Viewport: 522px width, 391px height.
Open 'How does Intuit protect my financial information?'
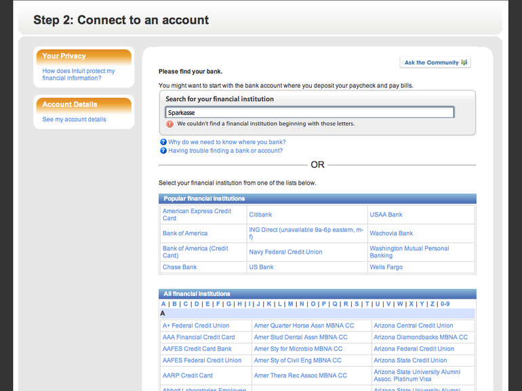pos(79,74)
